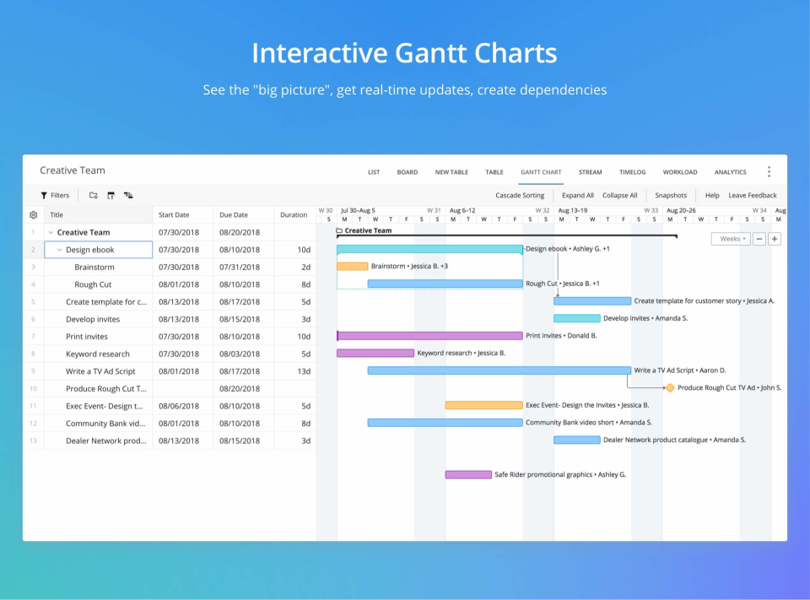The width and height of the screenshot is (810, 600).
Task: Open the Workload tab
Action: point(680,172)
